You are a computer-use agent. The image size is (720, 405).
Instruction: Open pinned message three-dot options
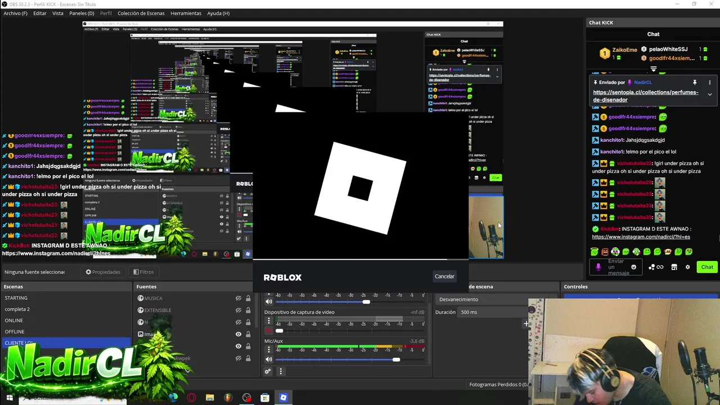710,82
